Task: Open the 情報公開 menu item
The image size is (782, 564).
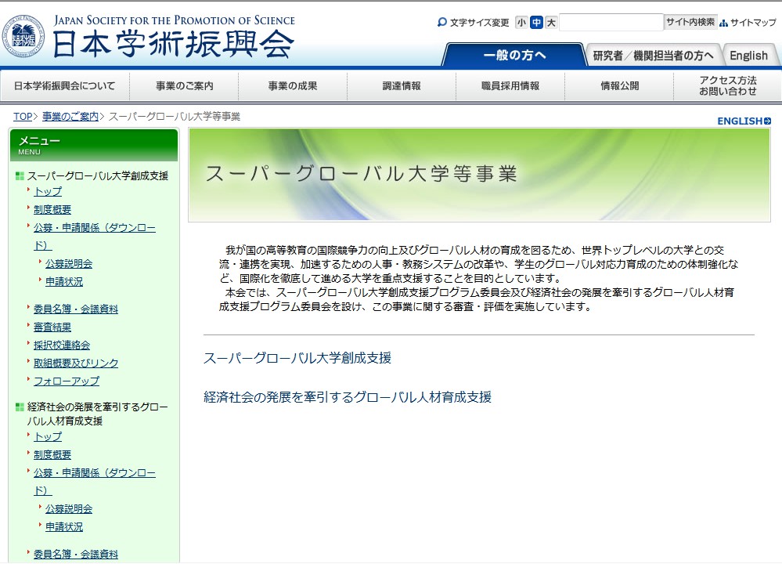Action: 619,86
